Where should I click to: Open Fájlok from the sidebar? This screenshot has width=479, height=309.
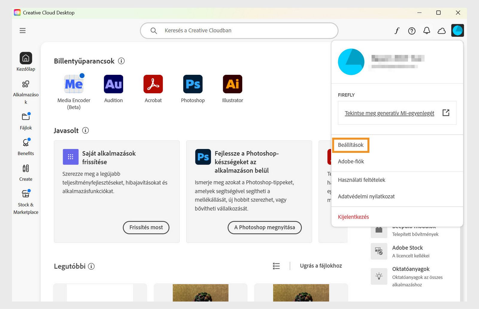point(26,117)
